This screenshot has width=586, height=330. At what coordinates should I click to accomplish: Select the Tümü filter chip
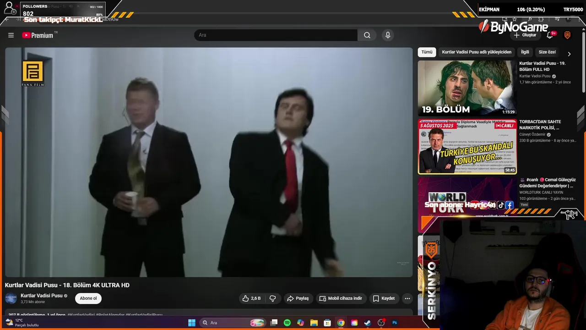click(427, 52)
